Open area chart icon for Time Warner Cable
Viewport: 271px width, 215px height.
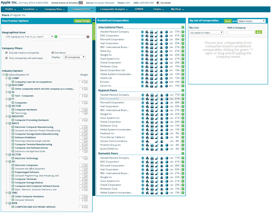152,137
